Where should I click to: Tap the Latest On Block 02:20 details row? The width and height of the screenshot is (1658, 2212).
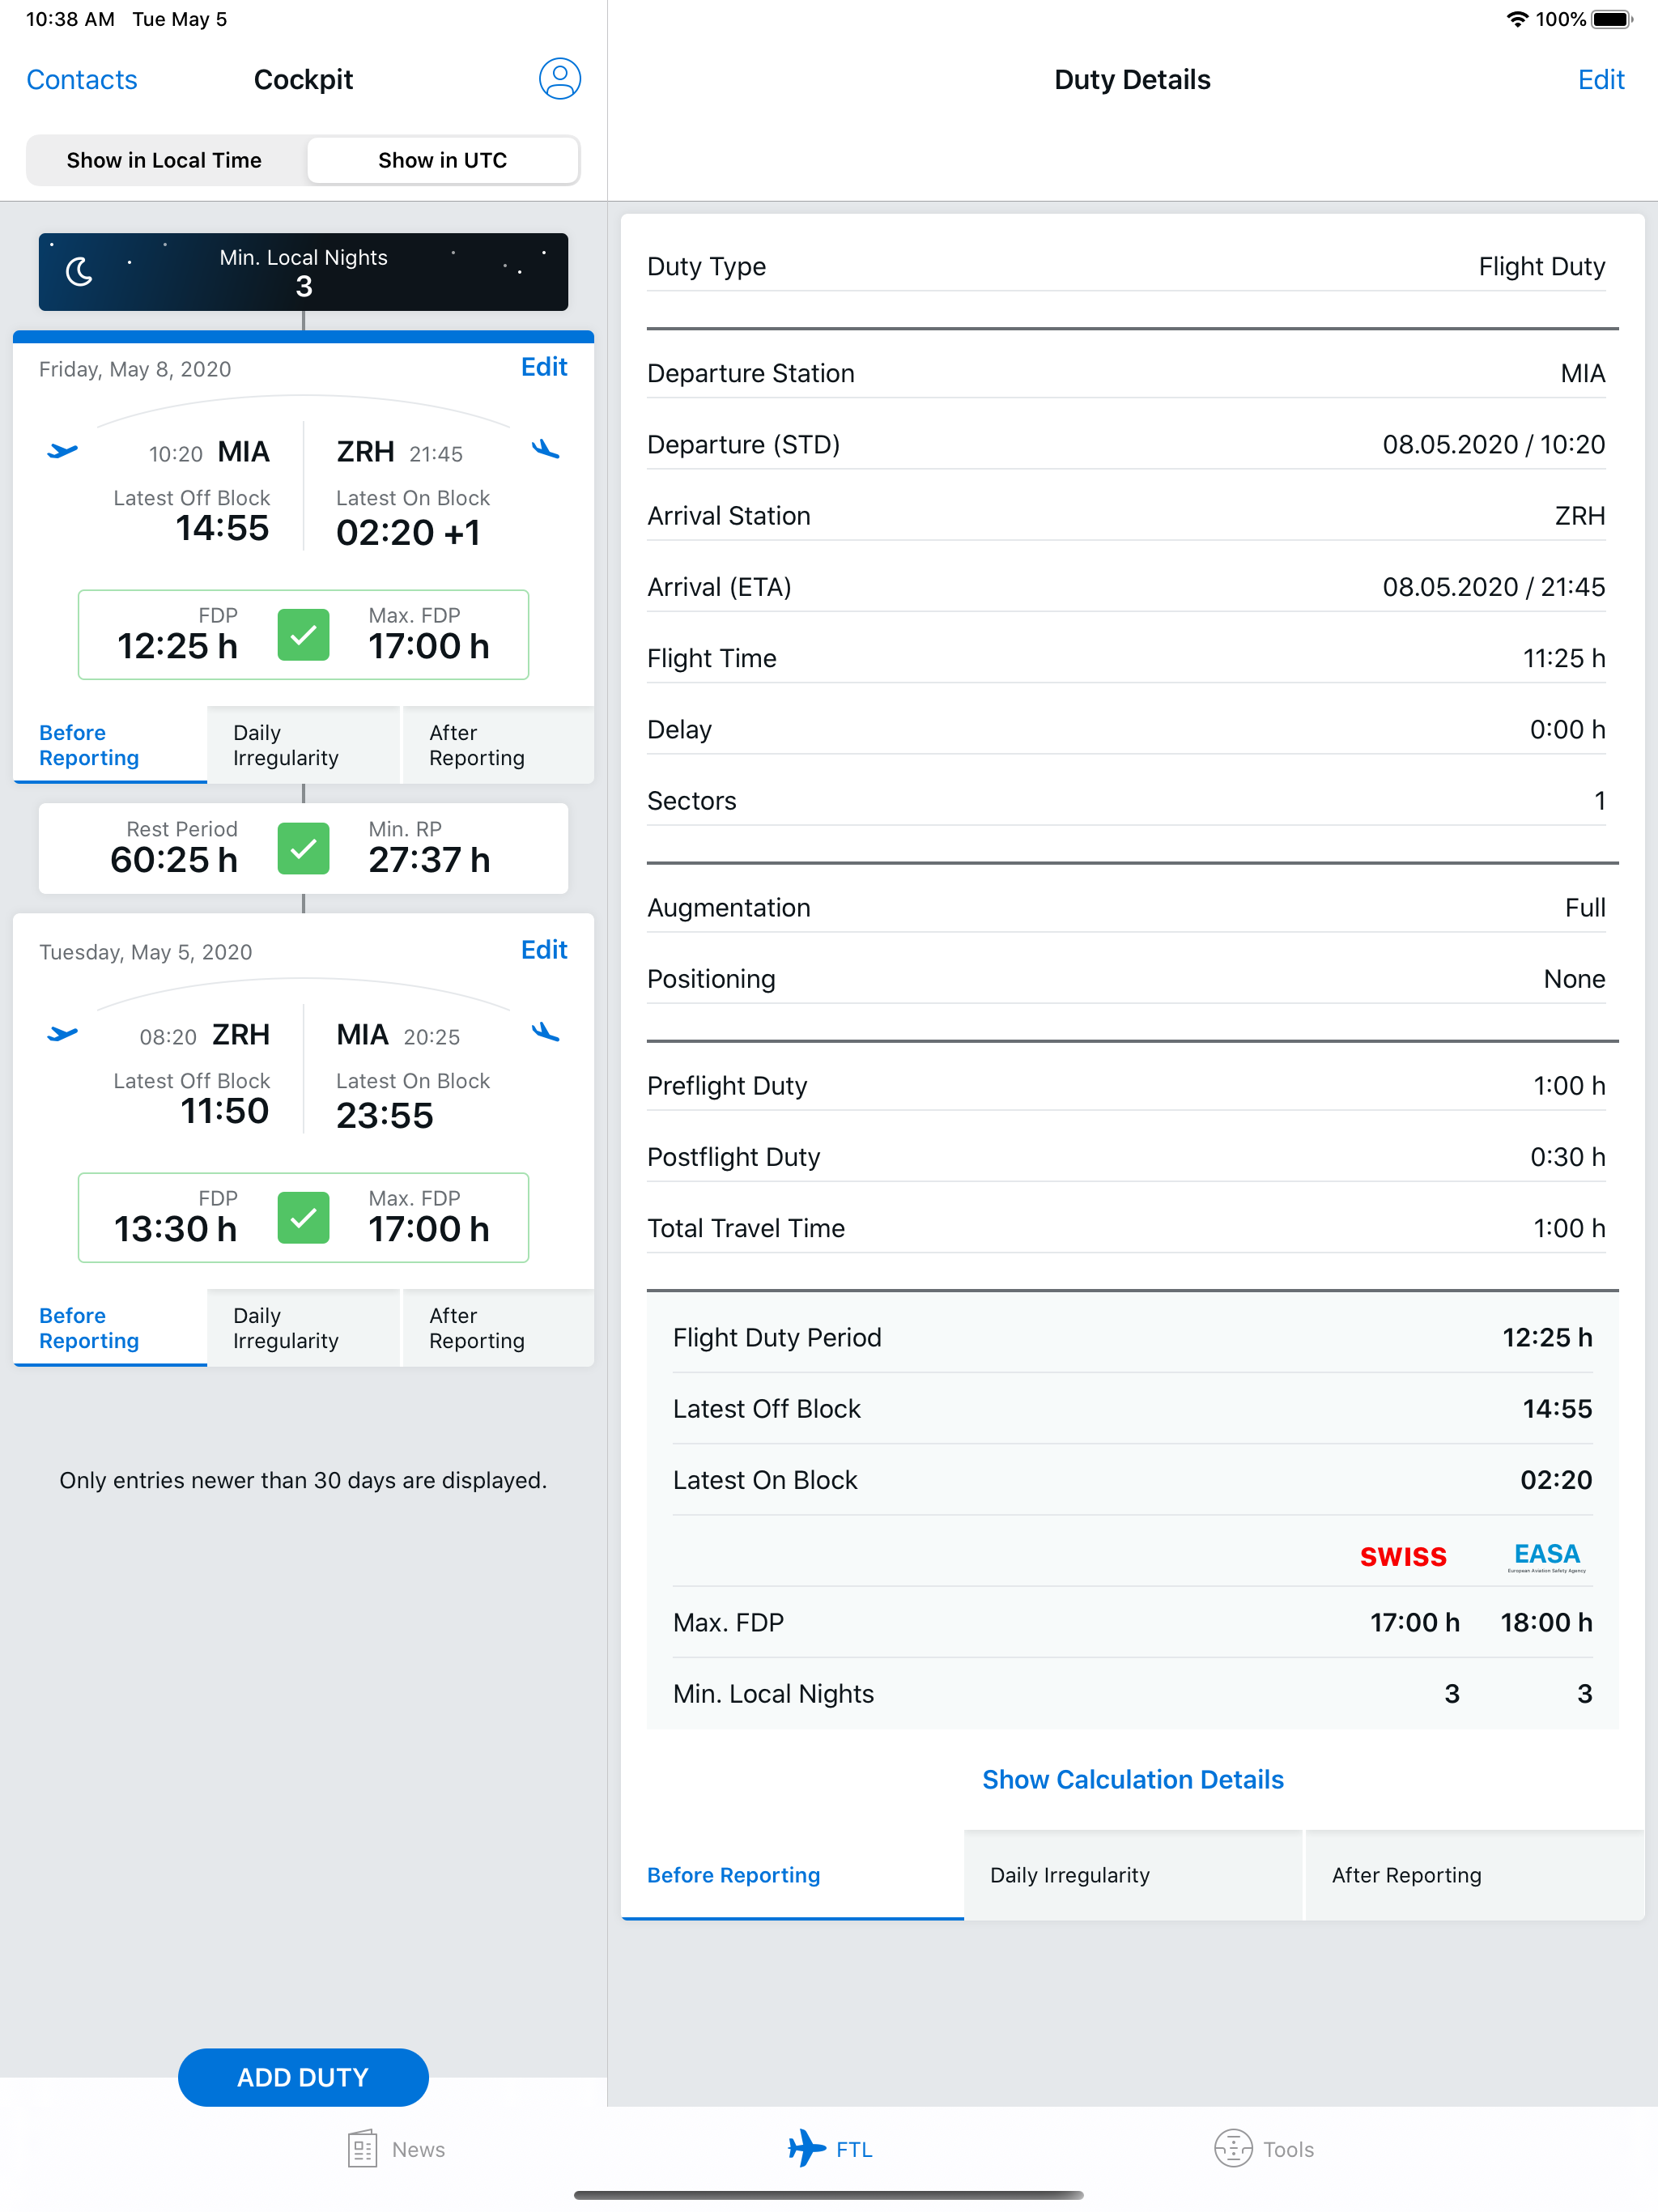1132,1479
